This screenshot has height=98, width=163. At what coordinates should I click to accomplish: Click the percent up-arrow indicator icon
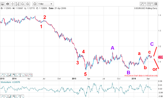tap(10, 75)
